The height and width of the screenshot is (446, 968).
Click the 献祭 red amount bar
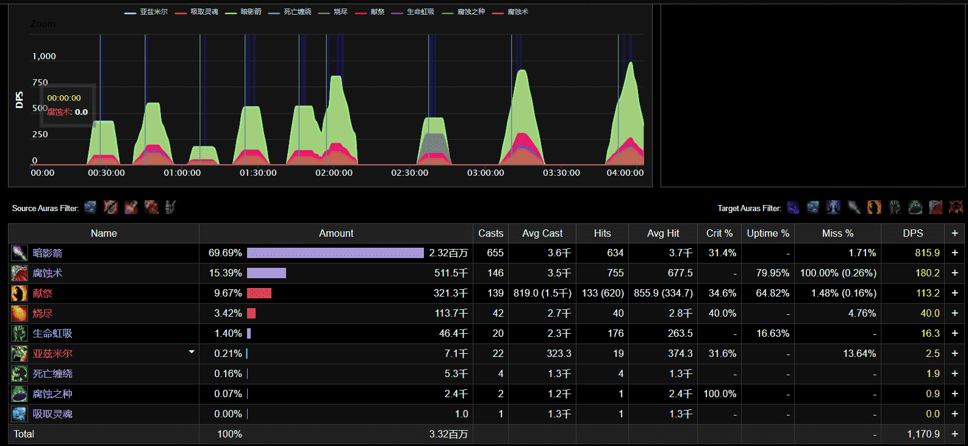pos(259,293)
